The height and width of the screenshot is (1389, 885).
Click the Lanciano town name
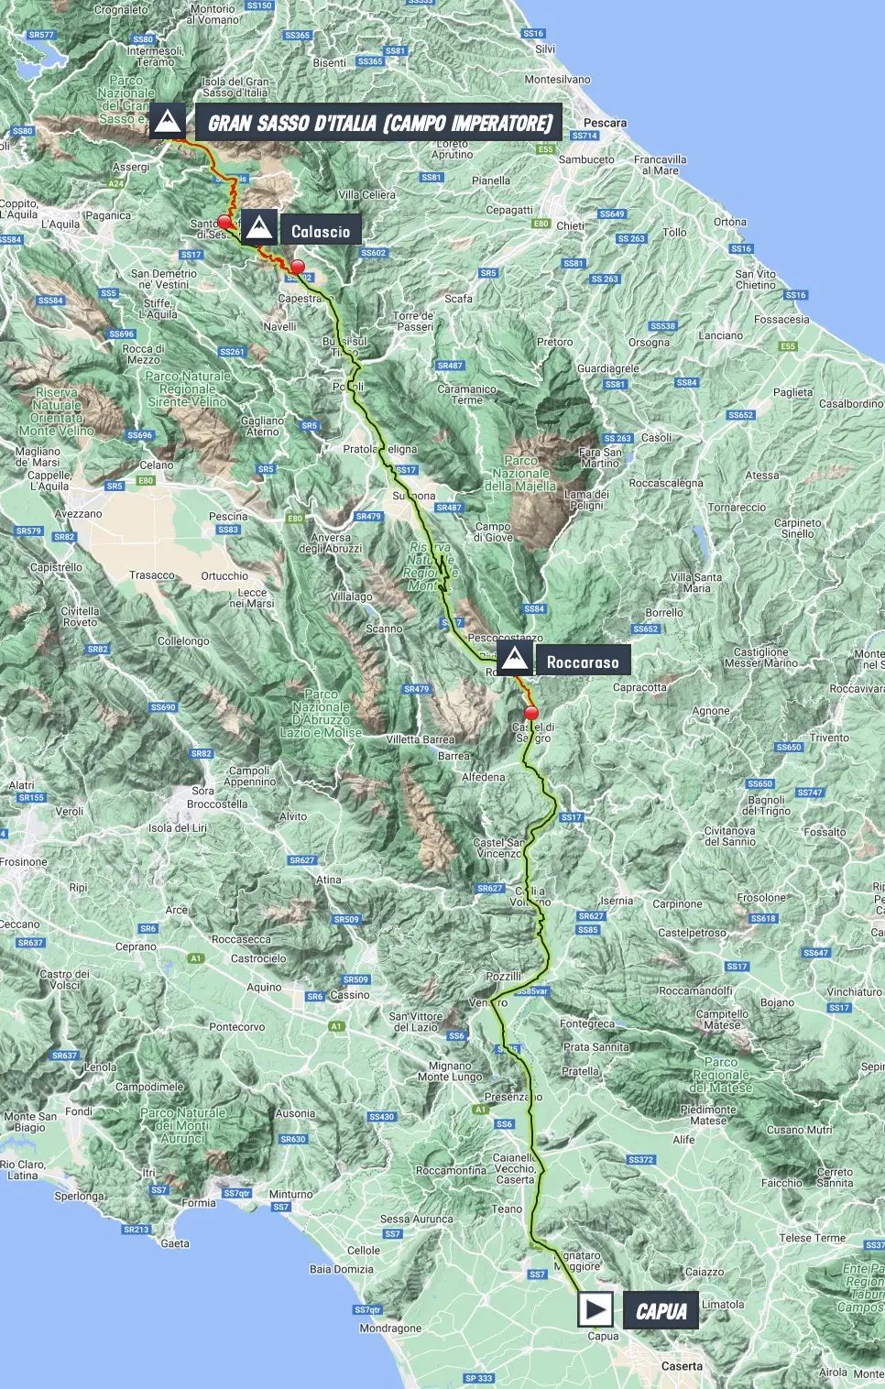point(721,335)
